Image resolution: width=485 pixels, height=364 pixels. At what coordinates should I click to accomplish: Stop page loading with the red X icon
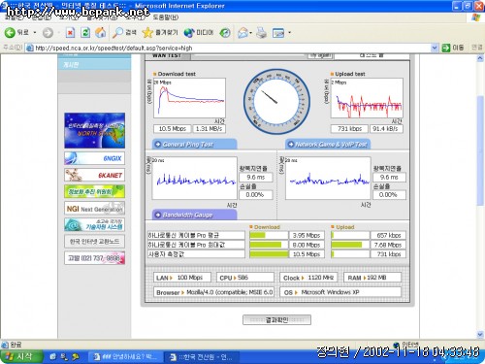point(70,33)
